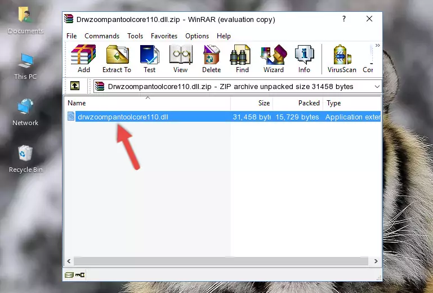The image size is (433, 293).
Task: Select the This PC desktop icon
Action: coord(25,66)
